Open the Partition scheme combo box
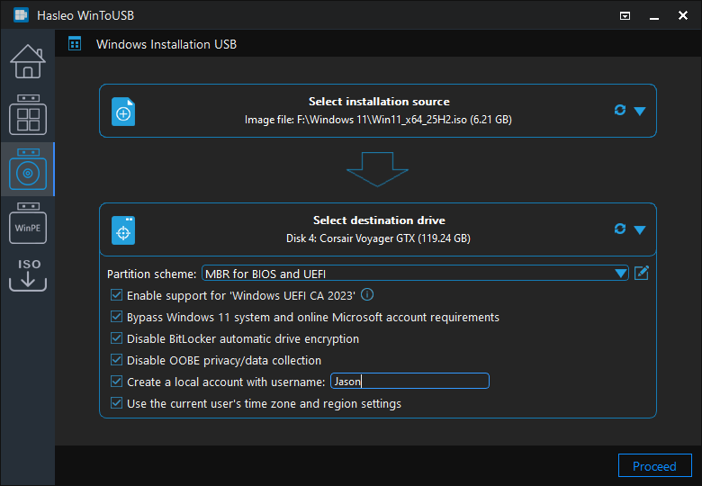This screenshot has height=486, width=702. [415, 273]
